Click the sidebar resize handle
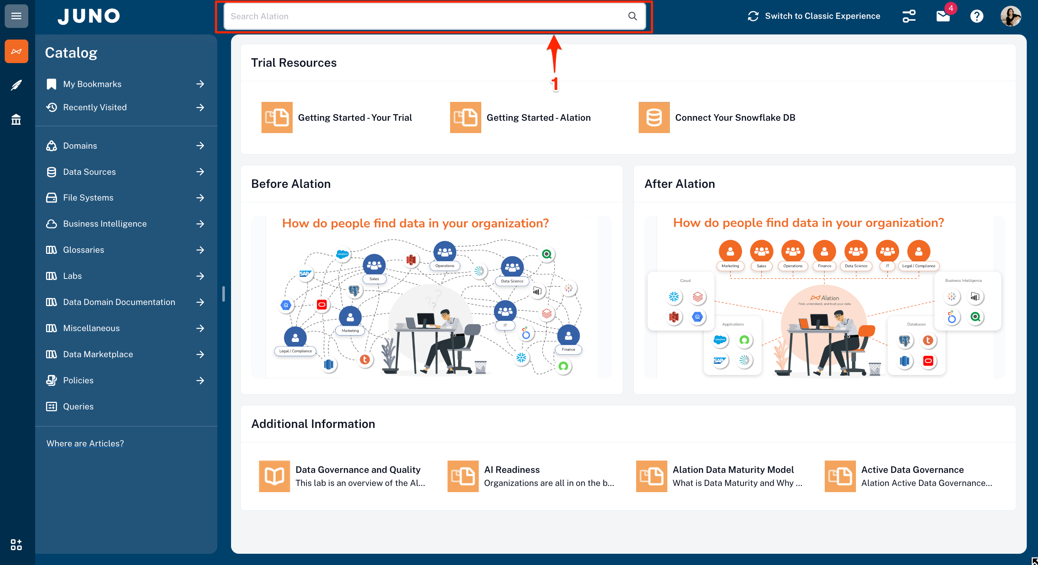This screenshot has width=1038, height=565. pos(224,294)
